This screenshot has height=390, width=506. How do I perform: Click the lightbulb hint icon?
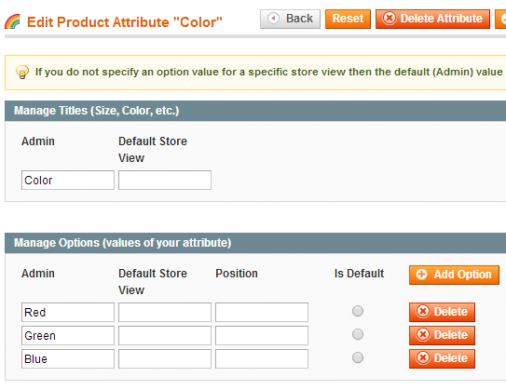pos(22,72)
